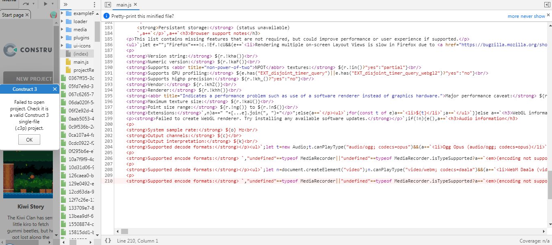
Task: Close the main.js editor tab
Action: 135,4
